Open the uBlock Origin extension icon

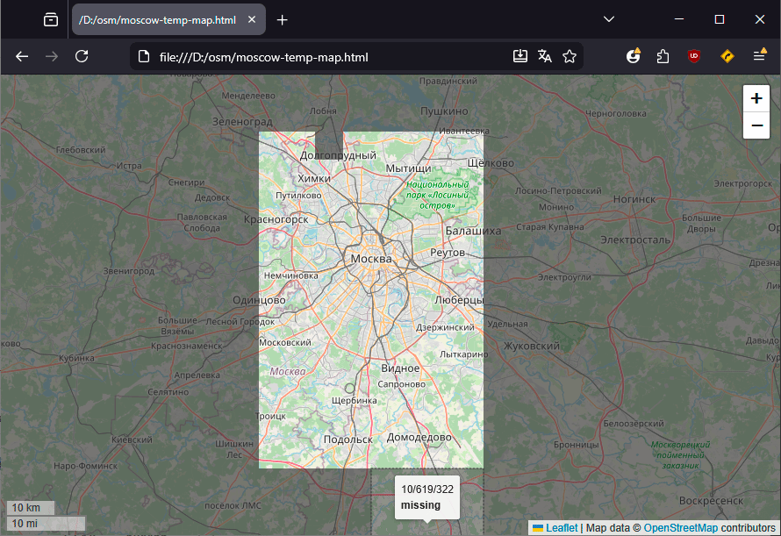click(695, 55)
